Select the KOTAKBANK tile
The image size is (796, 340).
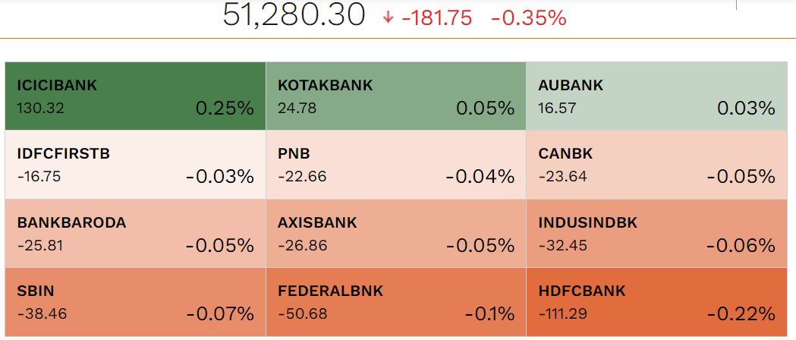[x=395, y=96]
